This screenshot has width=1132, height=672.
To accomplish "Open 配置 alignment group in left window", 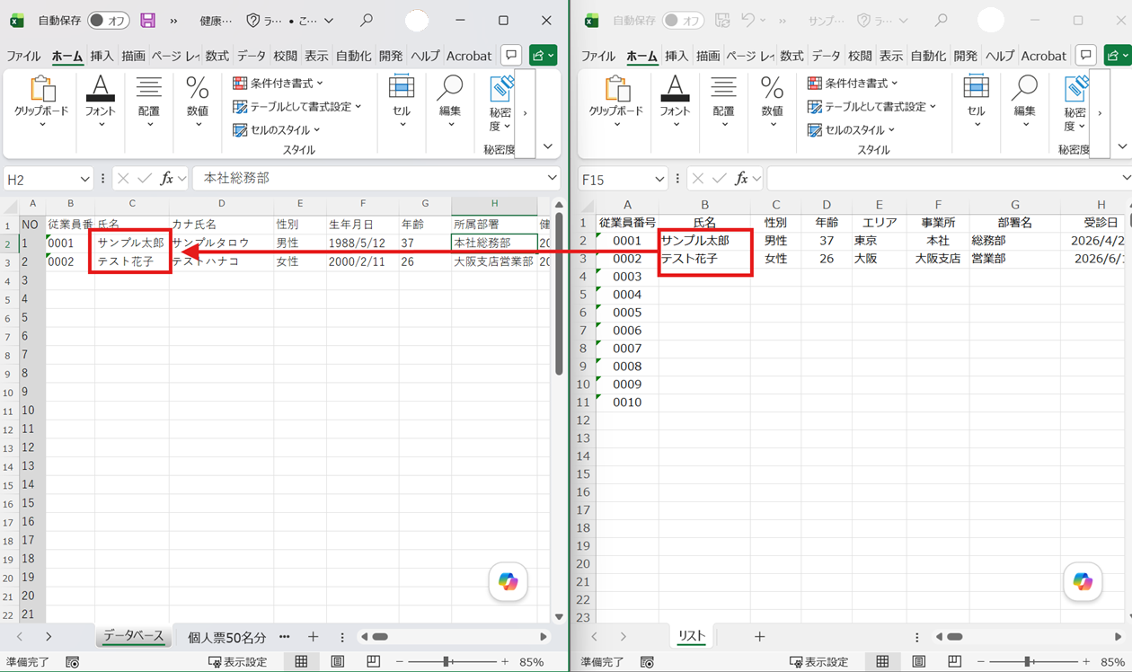I will [149, 102].
